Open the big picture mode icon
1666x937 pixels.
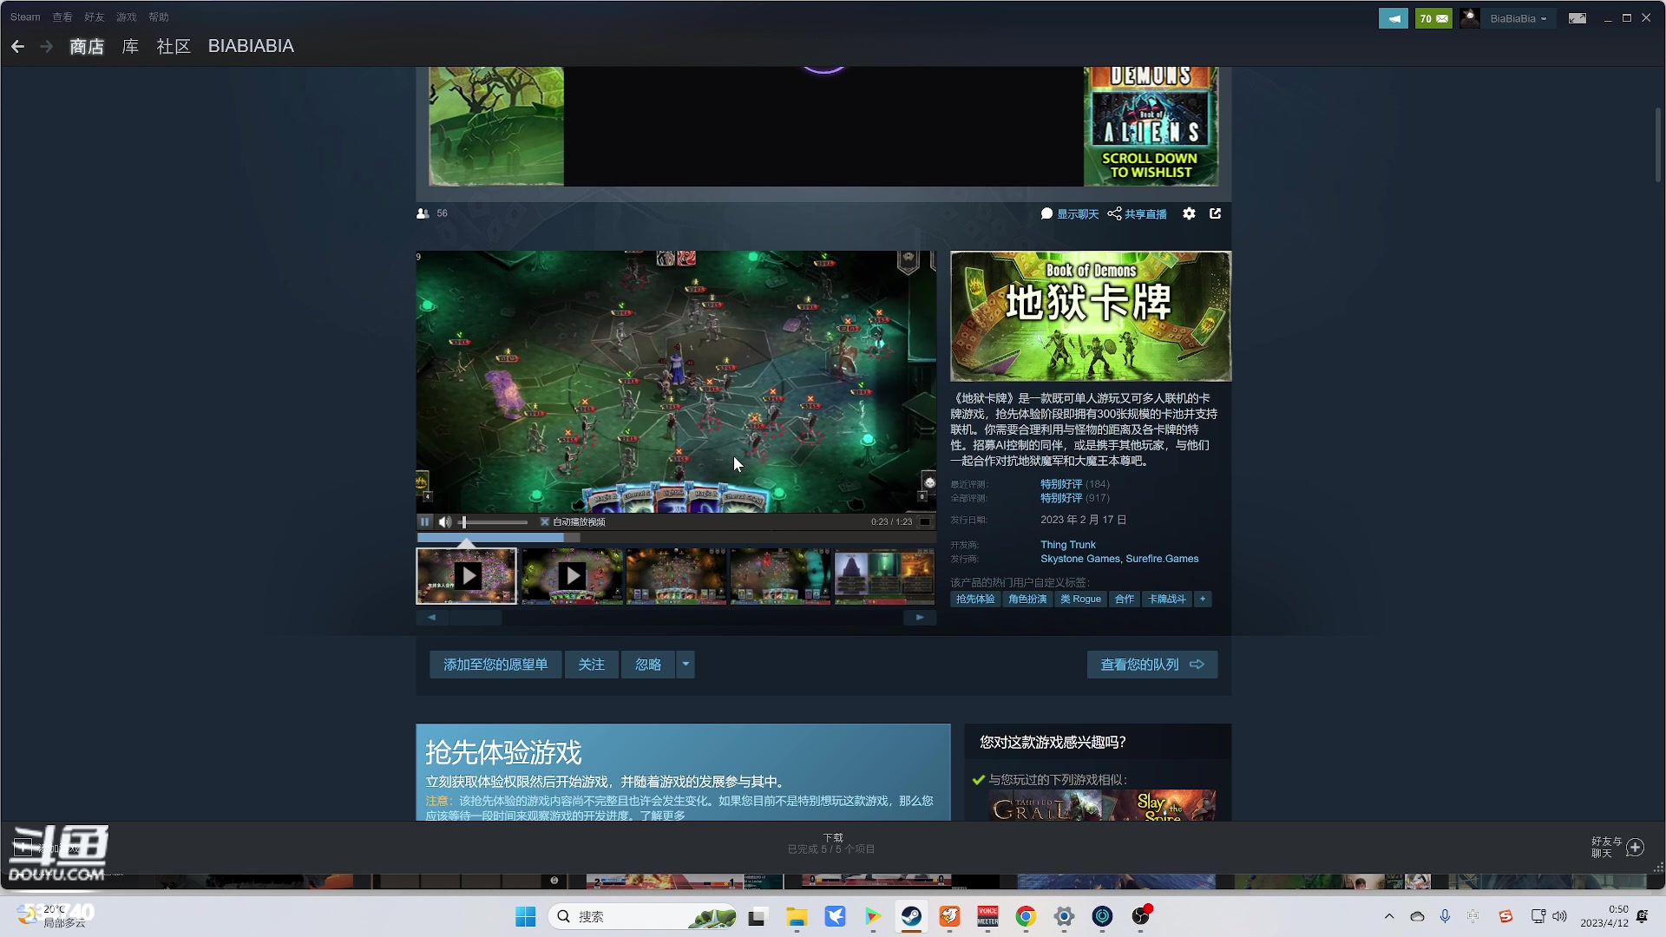point(1577,18)
